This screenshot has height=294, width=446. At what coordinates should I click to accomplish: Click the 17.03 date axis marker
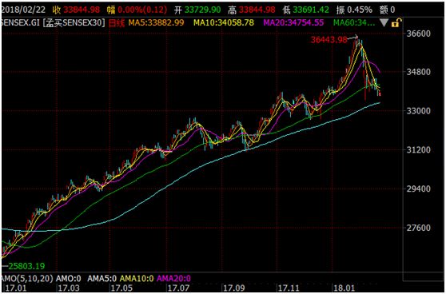[x=68, y=288]
